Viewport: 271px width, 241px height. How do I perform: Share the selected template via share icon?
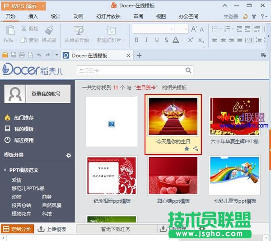tap(195, 148)
